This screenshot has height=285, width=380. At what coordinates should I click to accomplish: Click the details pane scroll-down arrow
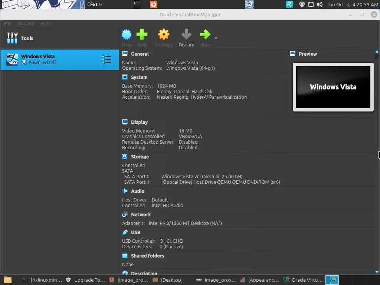(377, 272)
